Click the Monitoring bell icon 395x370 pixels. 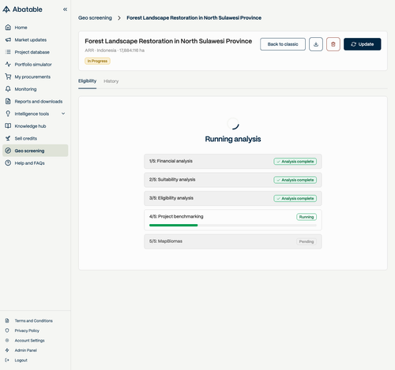pyautogui.click(x=8, y=89)
